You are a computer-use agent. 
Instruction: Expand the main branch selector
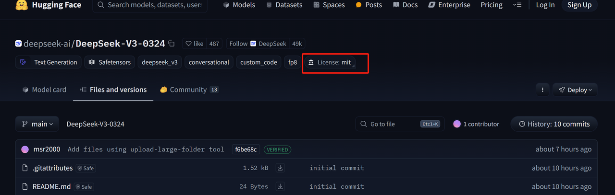coord(37,124)
